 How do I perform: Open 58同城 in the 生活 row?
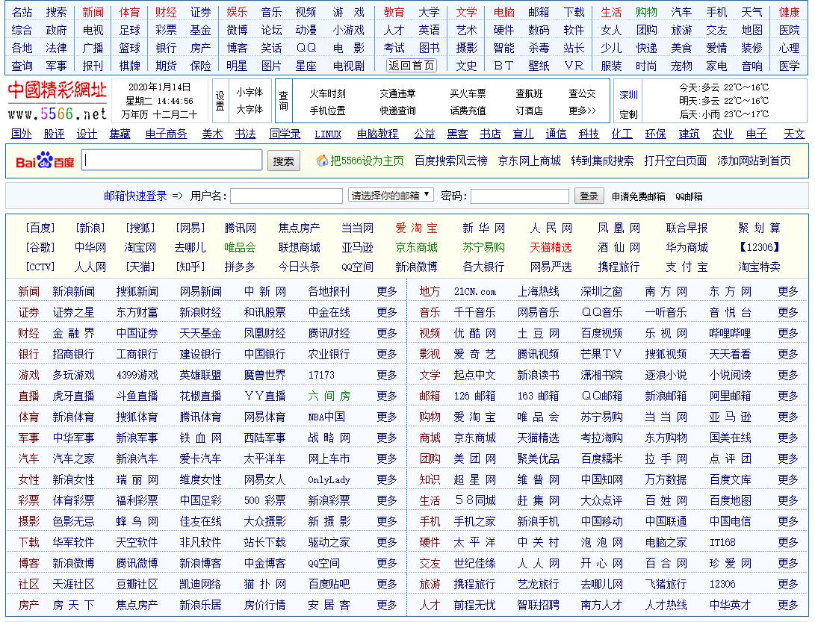pyautogui.click(x=474, y=500)
